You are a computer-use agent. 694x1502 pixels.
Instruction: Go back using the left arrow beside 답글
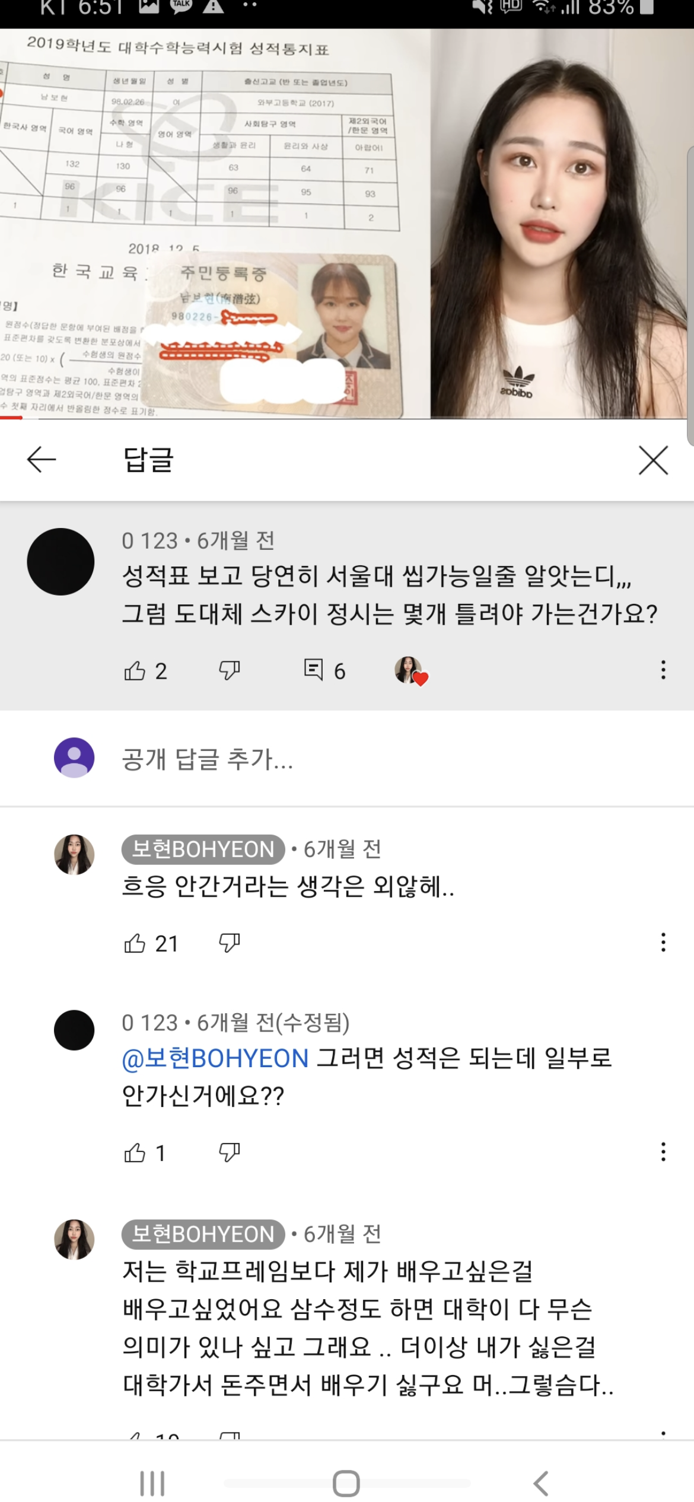(x=42, y=460)
